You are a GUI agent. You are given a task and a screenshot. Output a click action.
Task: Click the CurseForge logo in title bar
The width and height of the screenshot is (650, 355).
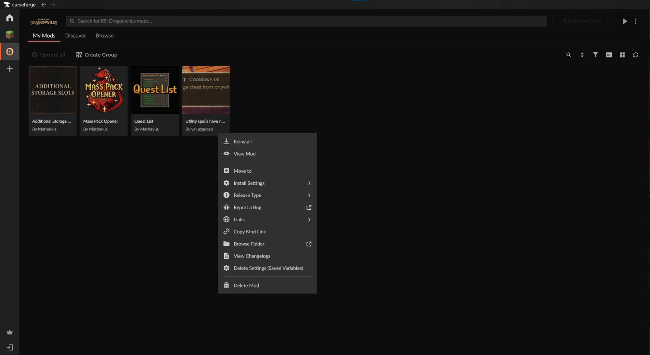pyautogui.click(x=20, y=5)
